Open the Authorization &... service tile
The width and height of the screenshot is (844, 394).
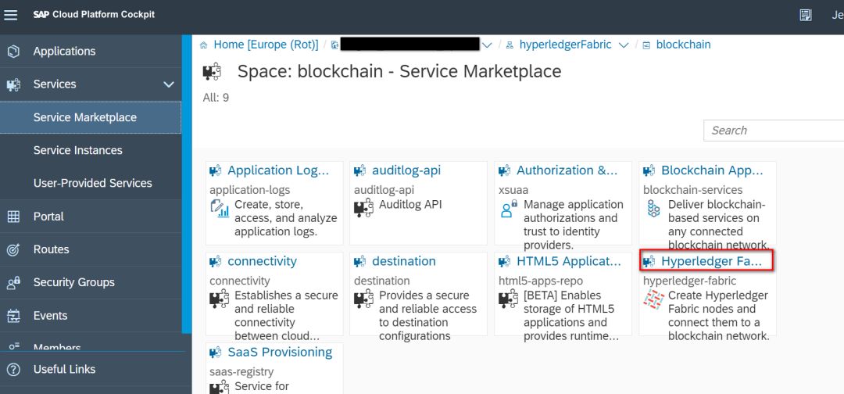(567, 170)
